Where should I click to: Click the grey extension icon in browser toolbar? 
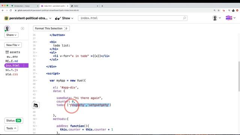(x=229, y=10)
